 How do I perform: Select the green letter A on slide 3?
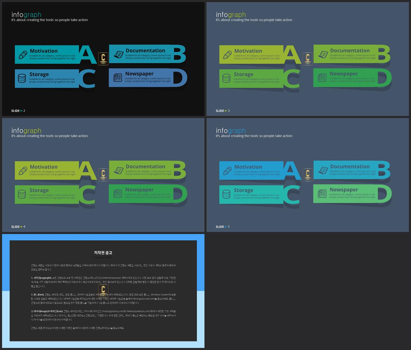(292, 54)
